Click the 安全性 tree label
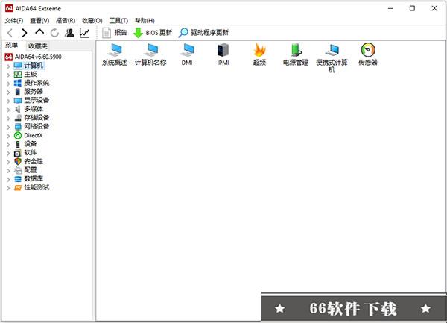The width and height of the screenshot is (447, 323). pyautogui.click(x=34, y=161)
